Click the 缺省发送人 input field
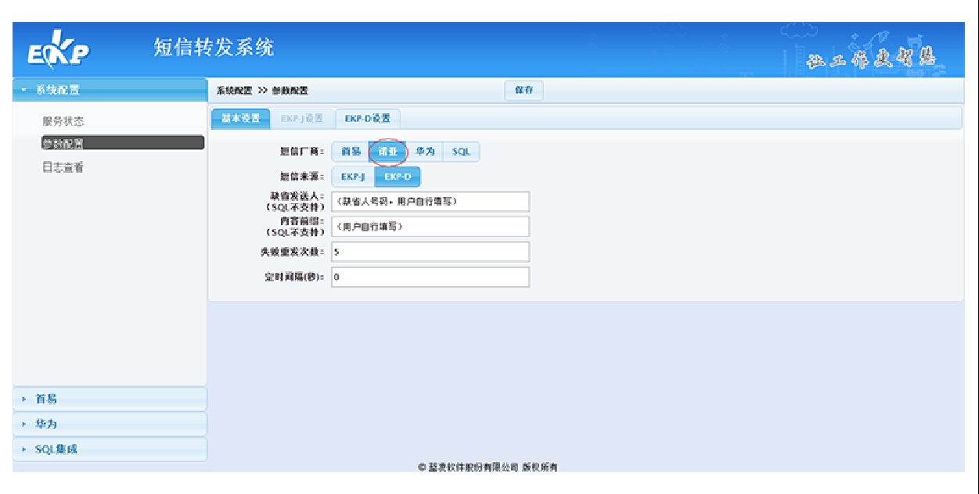The image size is (979, 494). pos(430,202)
